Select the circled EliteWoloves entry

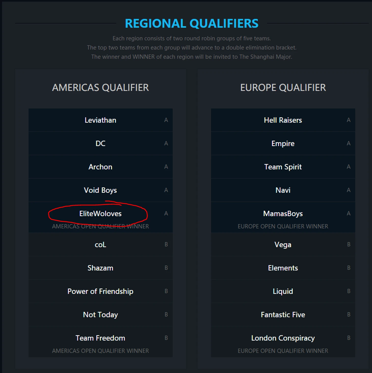[100, 214]
